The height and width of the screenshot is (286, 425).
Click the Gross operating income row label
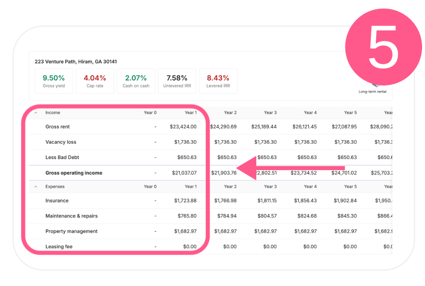[x=74, y=173]
